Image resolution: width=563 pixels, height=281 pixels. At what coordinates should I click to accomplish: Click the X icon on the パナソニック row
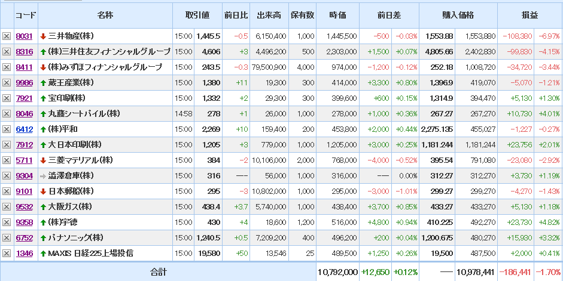coord(7,237)
